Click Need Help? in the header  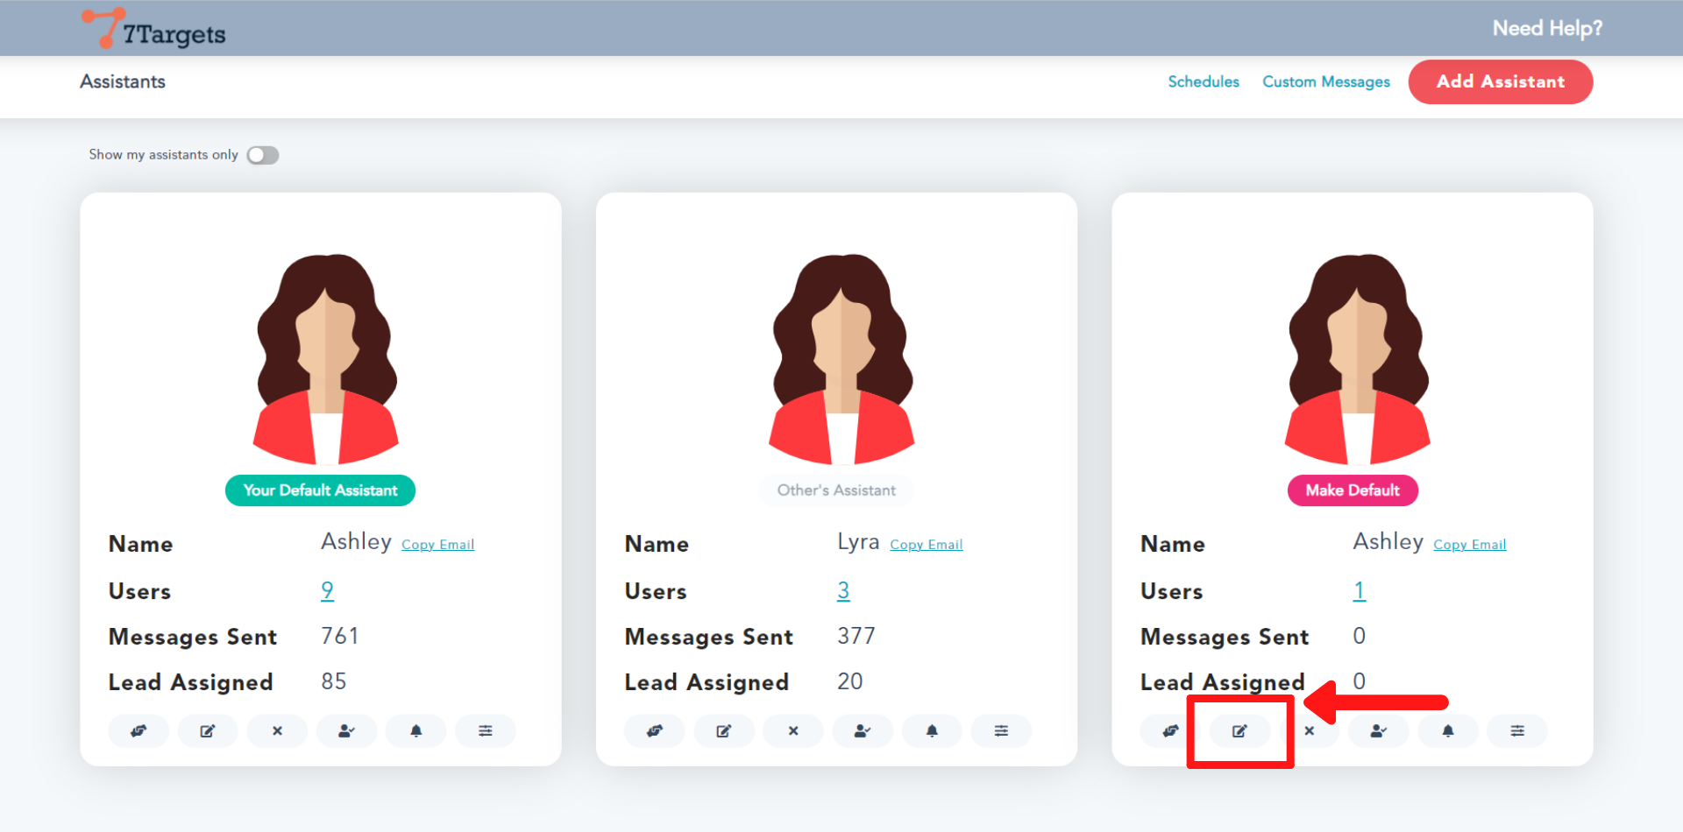tap(1547, 28)
